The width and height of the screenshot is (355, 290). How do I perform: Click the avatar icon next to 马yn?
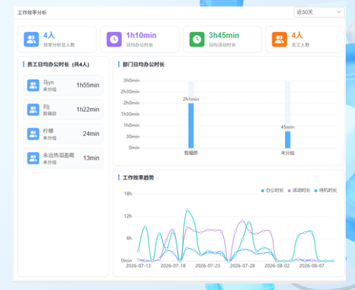click(33, 85)
